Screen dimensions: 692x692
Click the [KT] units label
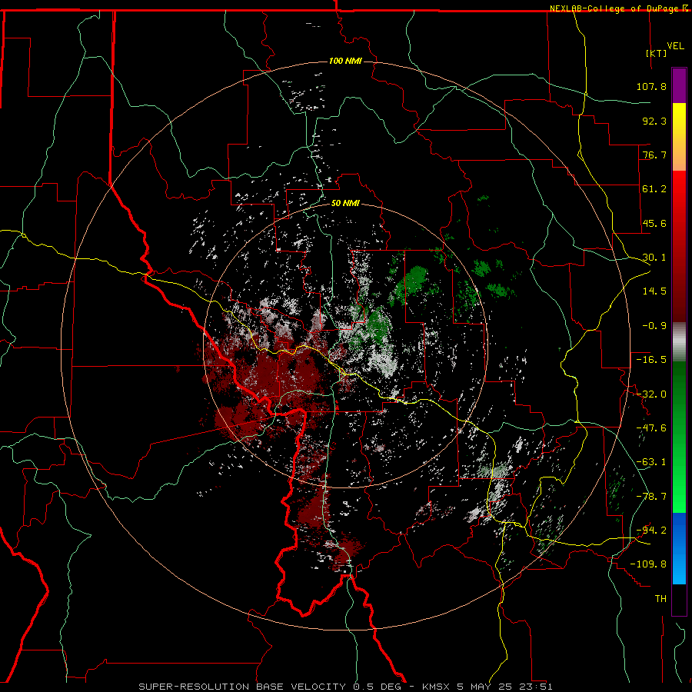[657, 53]
